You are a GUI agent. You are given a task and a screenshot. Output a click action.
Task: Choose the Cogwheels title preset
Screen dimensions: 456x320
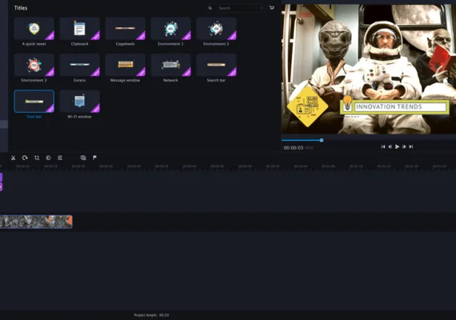[125, 29]
